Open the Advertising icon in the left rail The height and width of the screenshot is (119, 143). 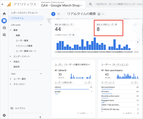(x=4, y=35)
